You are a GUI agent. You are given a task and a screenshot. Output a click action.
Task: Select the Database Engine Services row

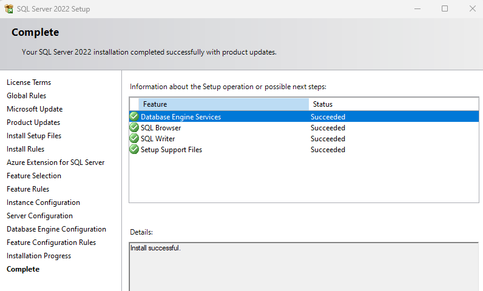[x=304, y=116]
